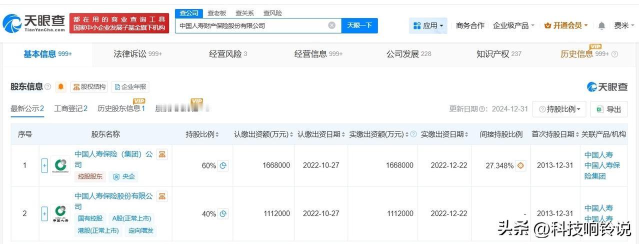The height and width of the screenshot is (244, 639).
Task: Click 导出 export button
Action: 608,109
